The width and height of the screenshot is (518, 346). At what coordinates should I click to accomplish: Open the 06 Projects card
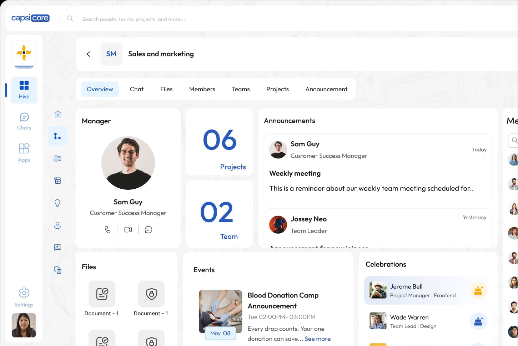point(220,142)
